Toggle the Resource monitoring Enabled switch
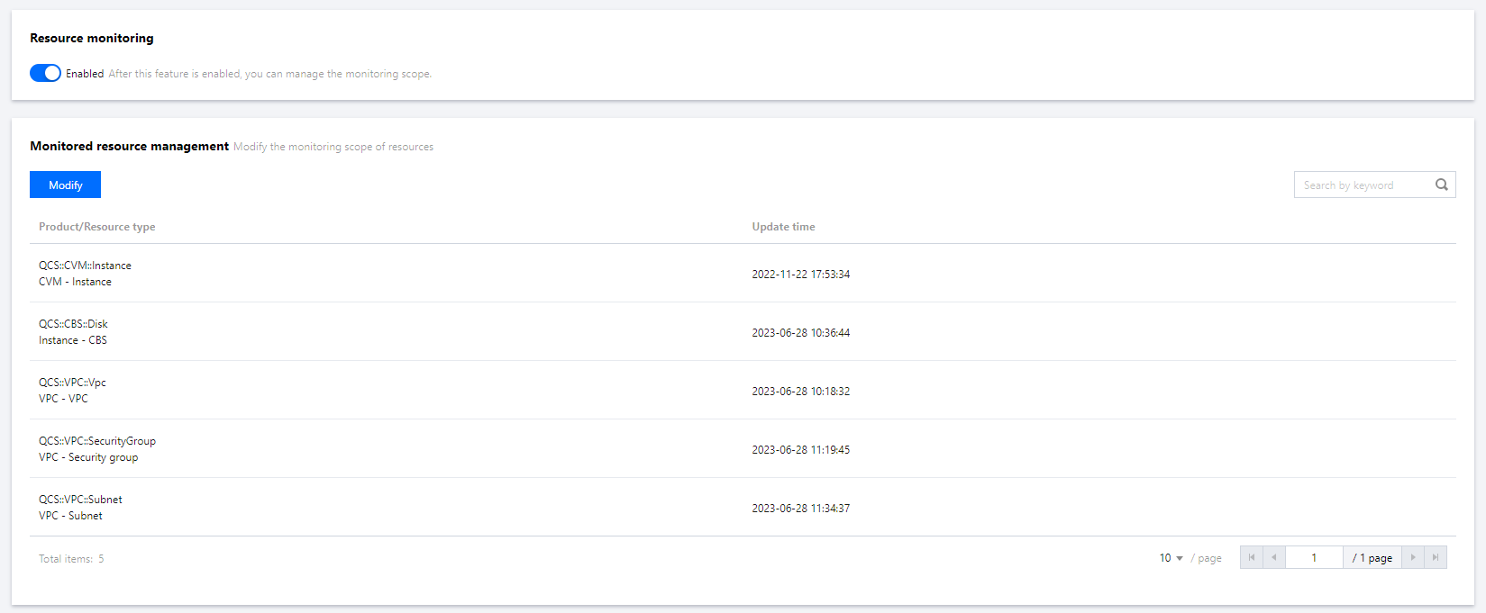 tap(45, 73)
